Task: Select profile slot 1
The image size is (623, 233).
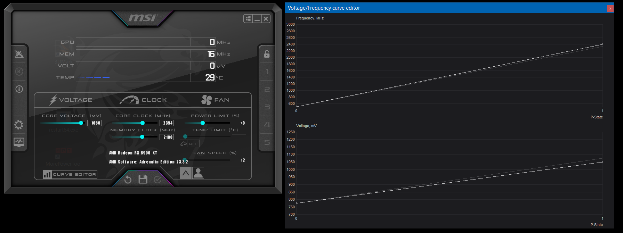Action: 267,72
